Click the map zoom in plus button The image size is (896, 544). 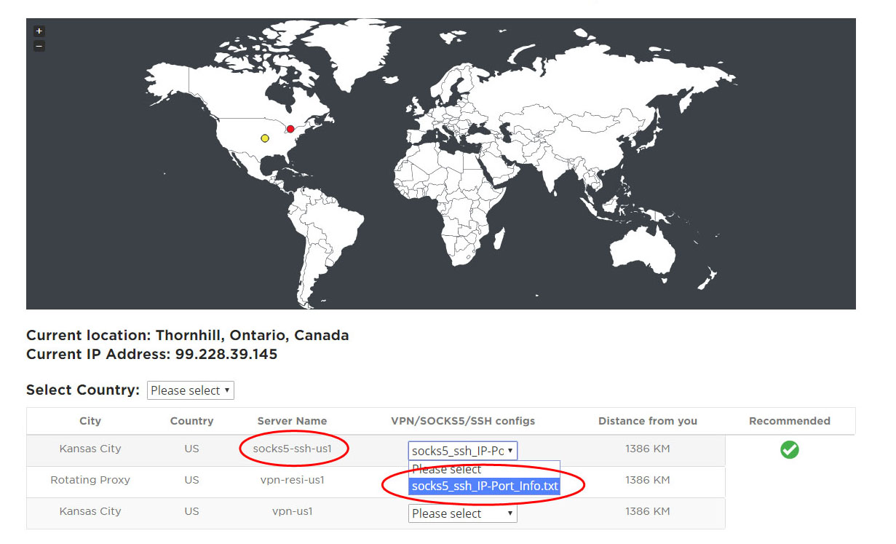tap(39, 31)
